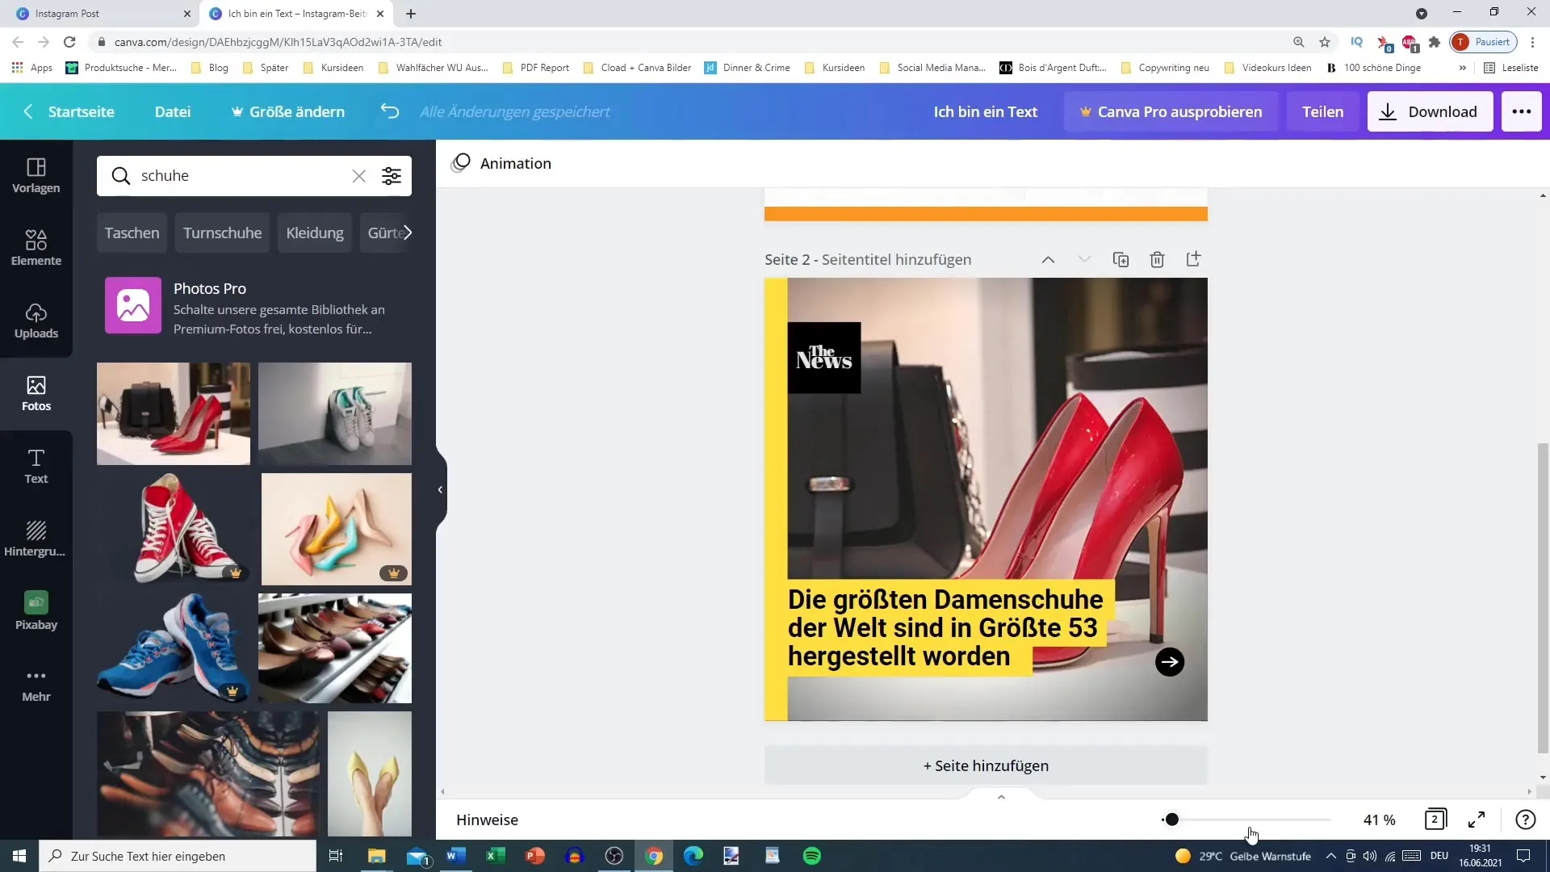Filter photos by Taschen chip

click(132, 233)
